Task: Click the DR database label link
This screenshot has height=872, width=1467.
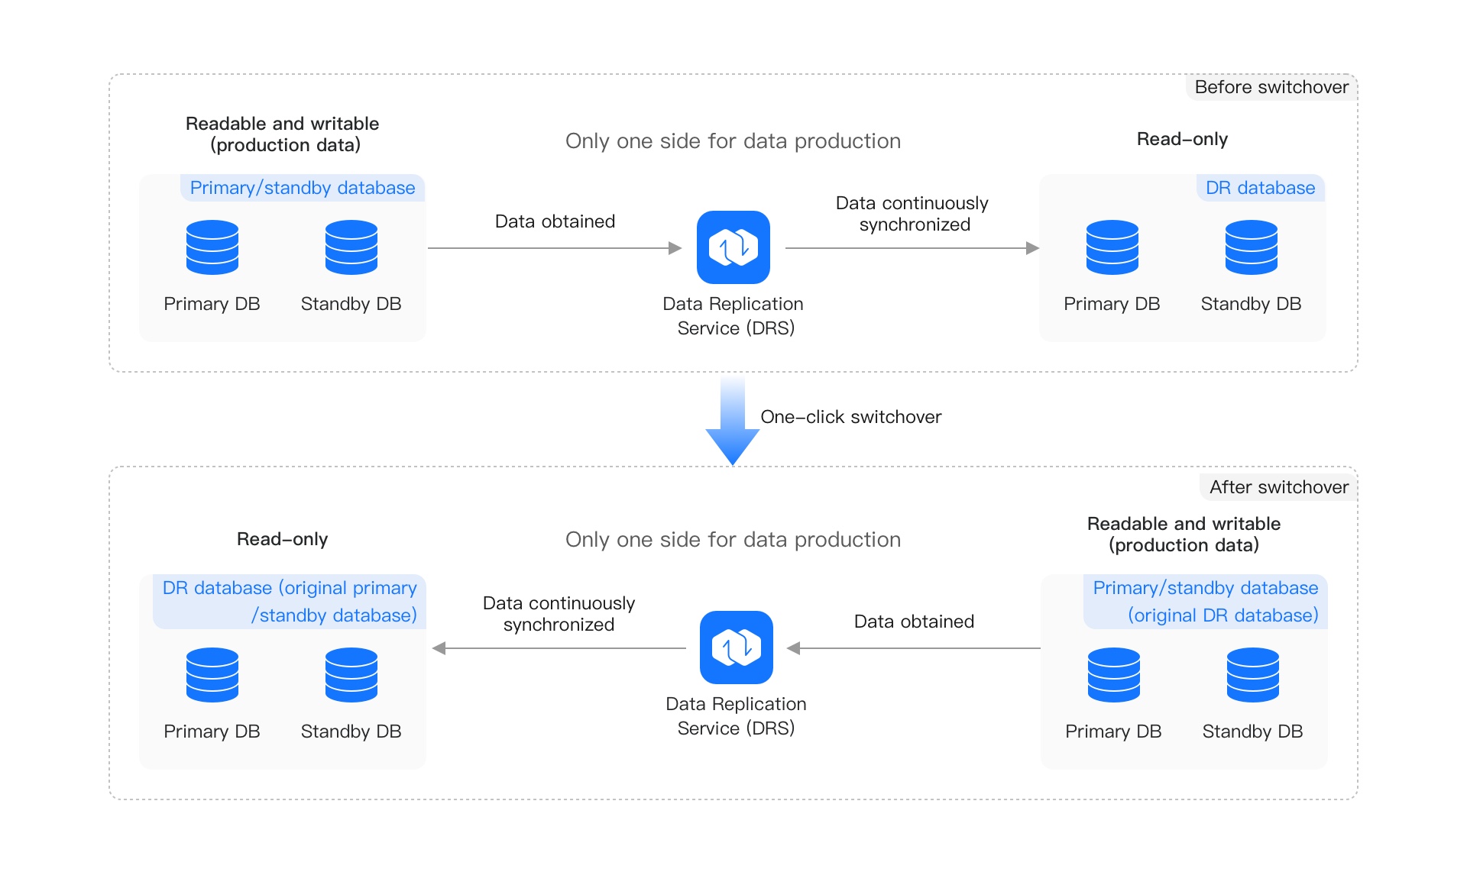Action: point(1259,187)
